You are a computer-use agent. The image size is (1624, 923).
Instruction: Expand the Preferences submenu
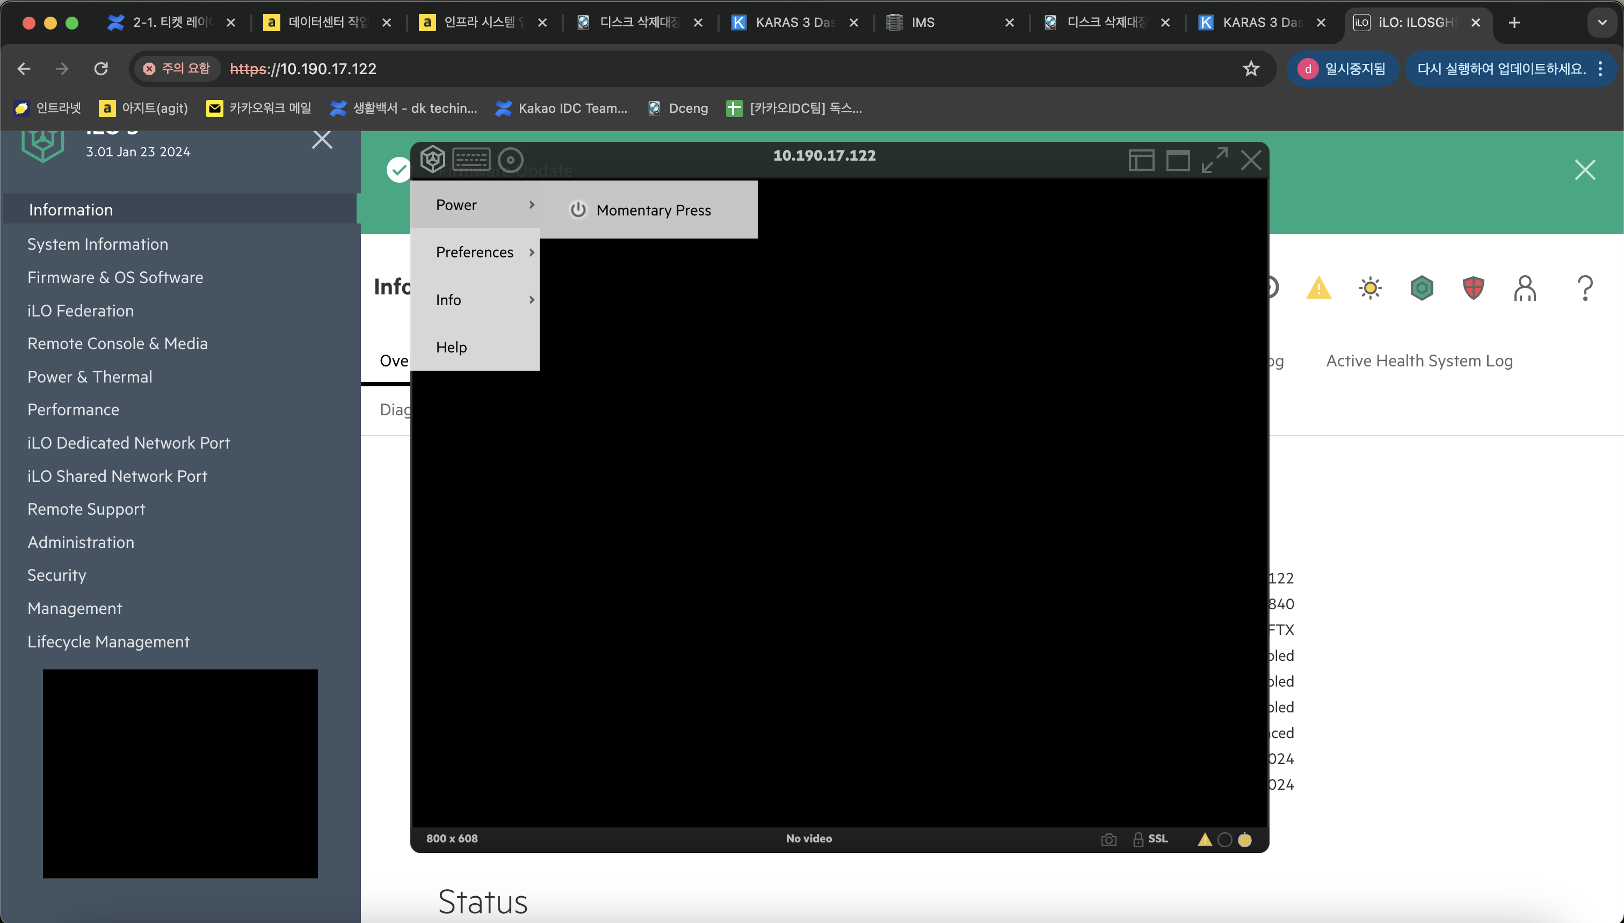tap(475, 253)
